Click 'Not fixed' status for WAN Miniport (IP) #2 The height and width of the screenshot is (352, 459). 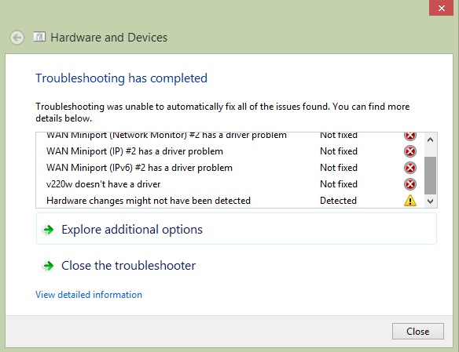pyautogui.click(x=339, y=151)
